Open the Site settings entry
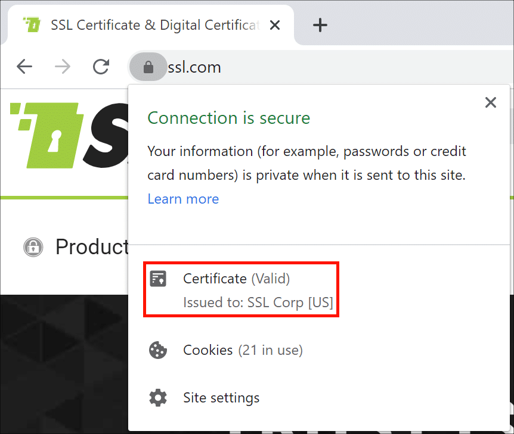Screen dimensions: 514x434 pyautogui.click(x=221, y=398)
